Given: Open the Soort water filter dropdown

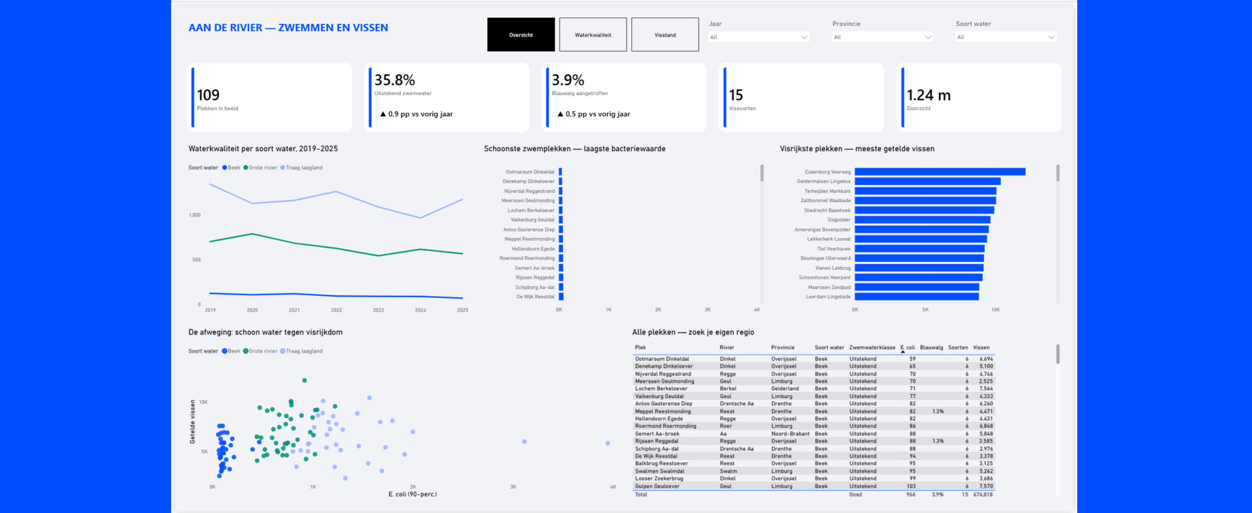Looking at the screenshot, I should (1006, 37).
